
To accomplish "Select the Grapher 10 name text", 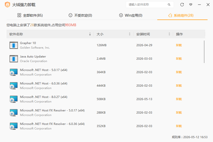I will click(28, 43).
